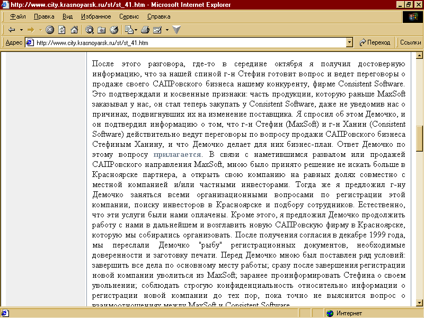The height and width of the screenshot is (318, 424).
Task: Print the page with the printer icon
Action: tap(145, 30)
